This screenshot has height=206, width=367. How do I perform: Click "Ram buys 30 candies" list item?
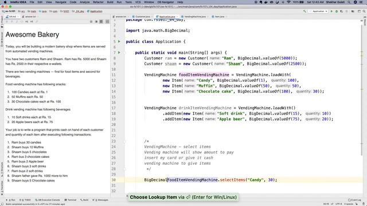[26, 142]
